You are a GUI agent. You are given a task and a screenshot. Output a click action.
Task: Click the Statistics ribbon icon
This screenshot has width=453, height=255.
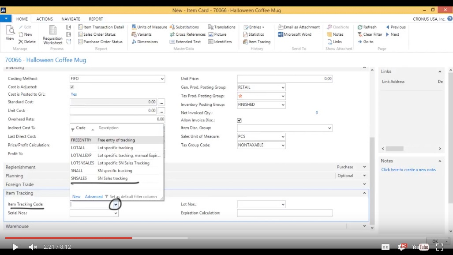click(246, 34)
